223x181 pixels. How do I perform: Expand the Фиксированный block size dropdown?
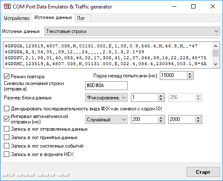point(106,98)
